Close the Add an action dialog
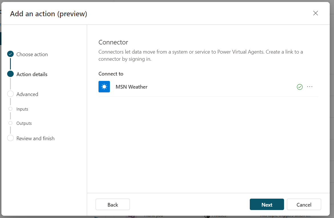 [315, 13]
